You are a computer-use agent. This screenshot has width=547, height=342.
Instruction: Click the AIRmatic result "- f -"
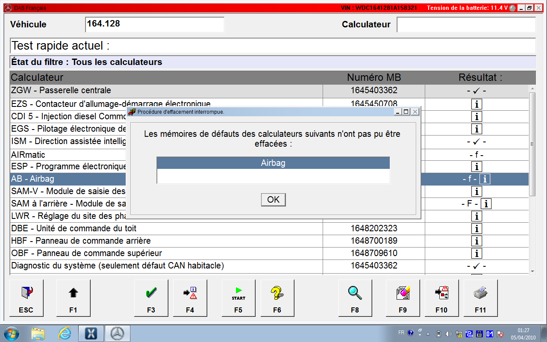click(476, 155)
